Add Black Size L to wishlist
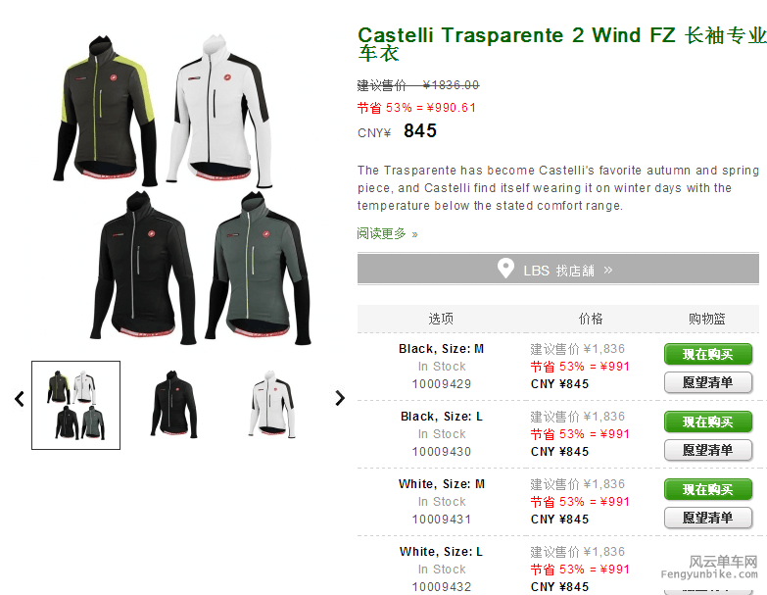 [x=708, y=450]
